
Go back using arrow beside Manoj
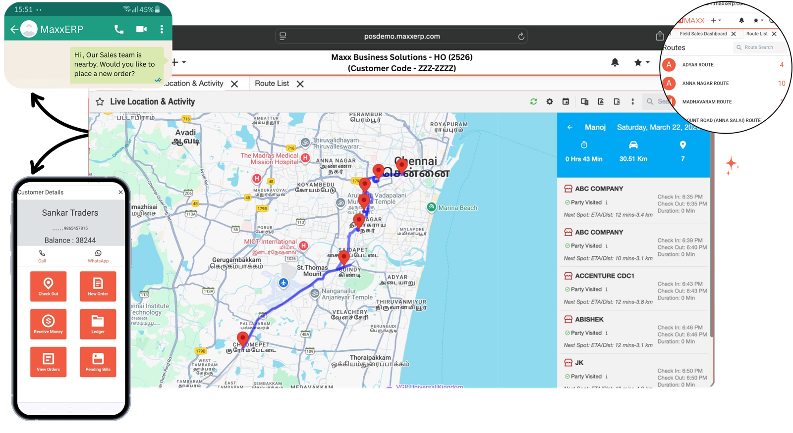point(570,127)
